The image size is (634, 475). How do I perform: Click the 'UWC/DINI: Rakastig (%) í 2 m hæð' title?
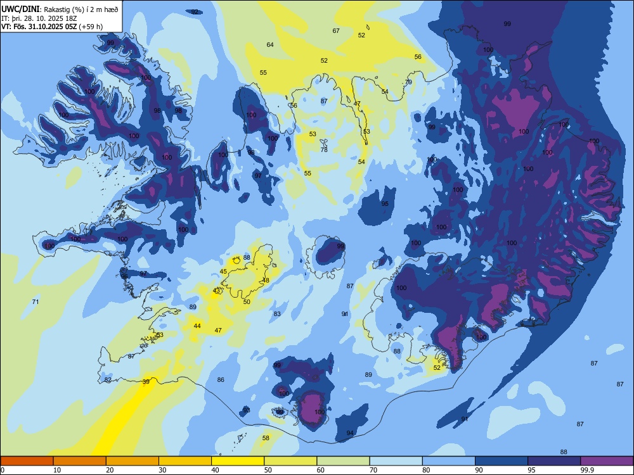[60, 9]
